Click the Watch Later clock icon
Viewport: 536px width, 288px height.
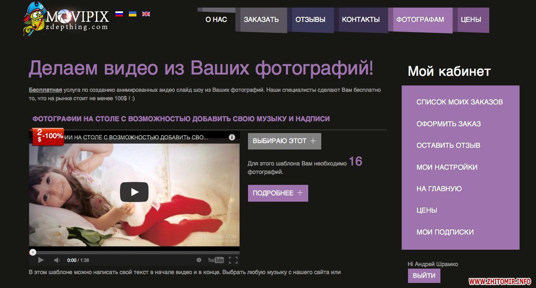pos(199,260)
